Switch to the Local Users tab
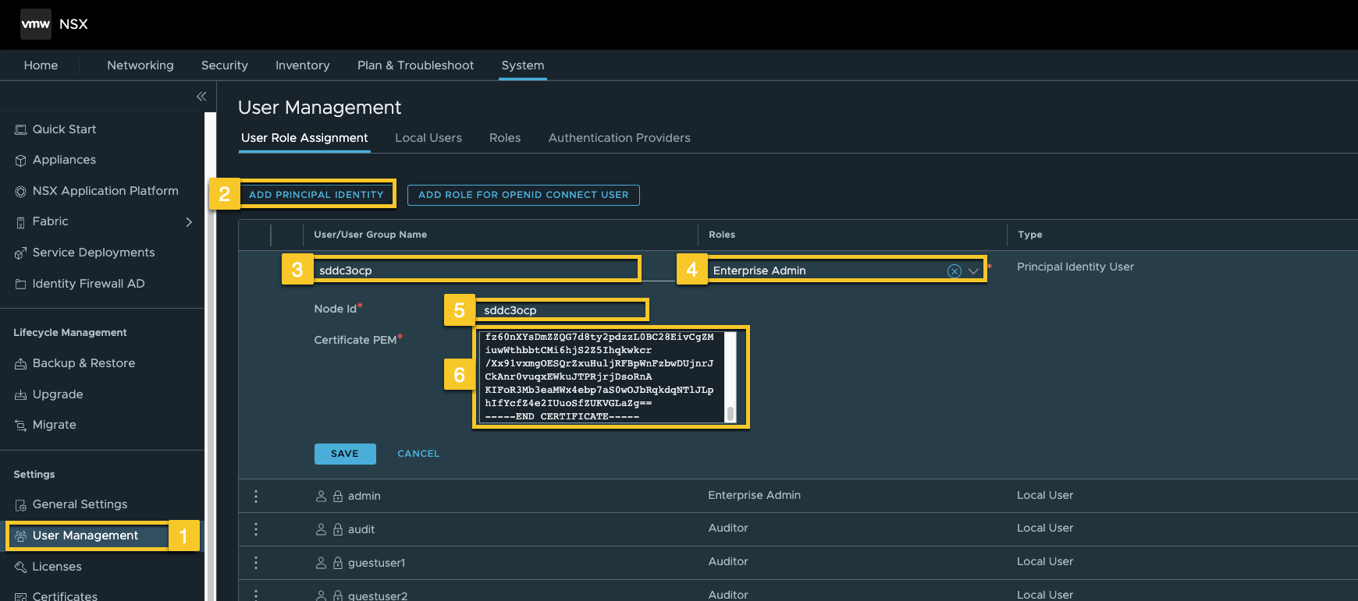 [x=428, y=138]
